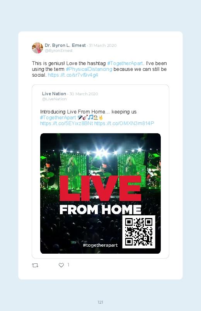Click the QR code in the image
The height and width of the screenshot is (311, 201).
point(139,232)
